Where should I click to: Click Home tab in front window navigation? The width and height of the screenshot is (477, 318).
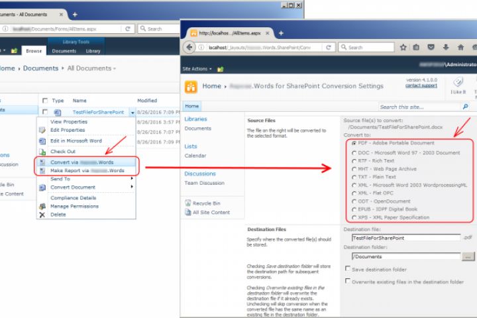[191, 106]
